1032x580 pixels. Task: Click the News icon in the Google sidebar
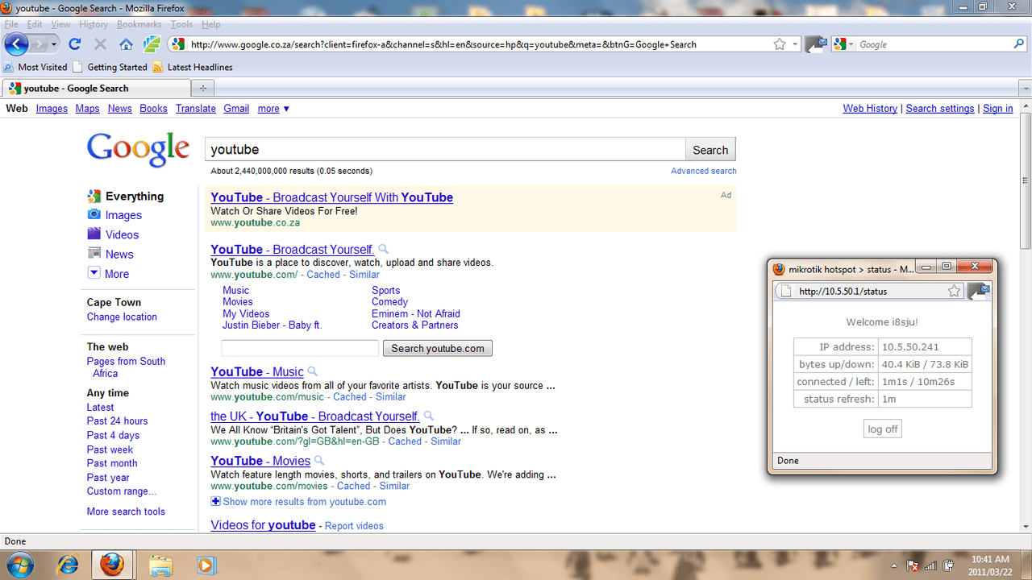tap(94, 254)
